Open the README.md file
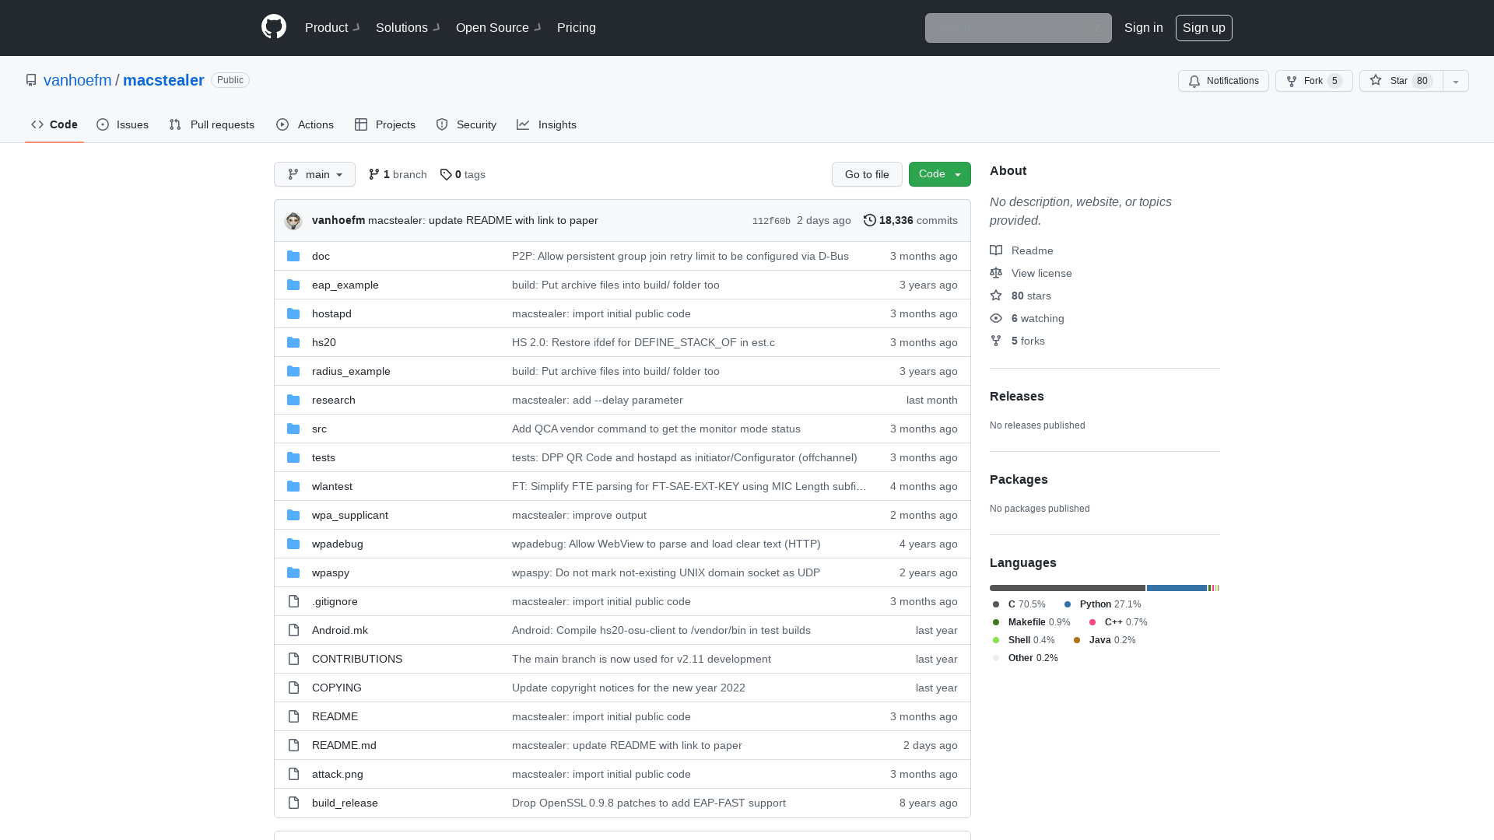This screenshot has width=1494, height=840. (x=345, y=744)
